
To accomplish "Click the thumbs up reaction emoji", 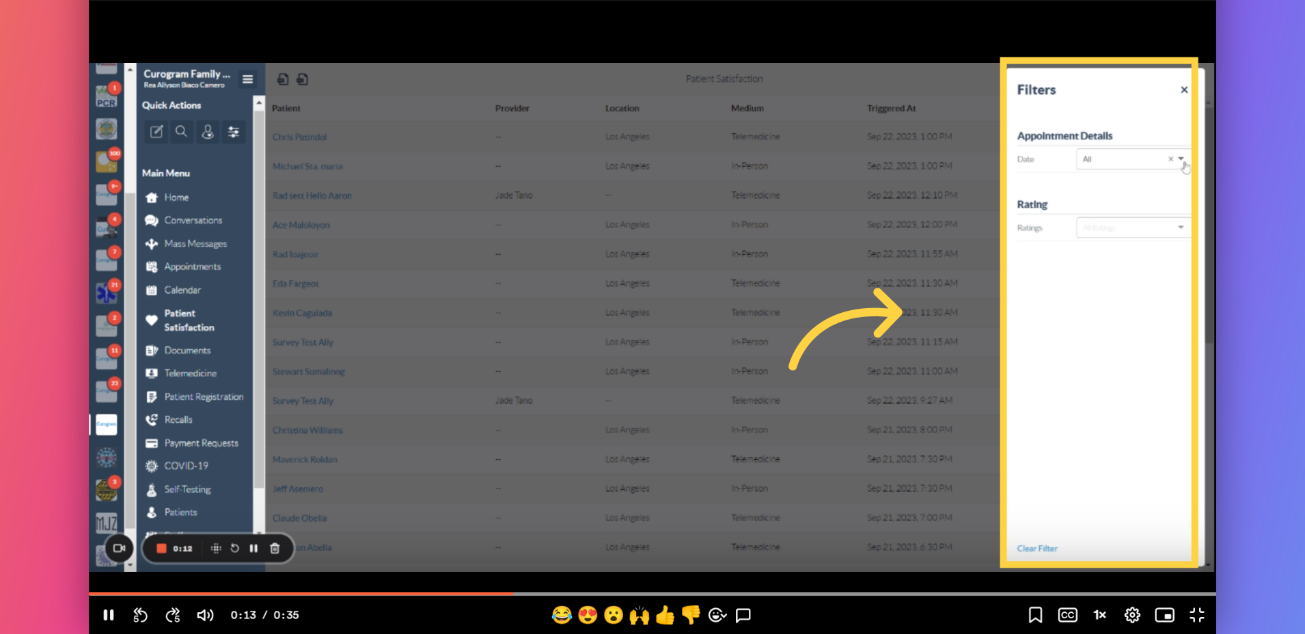I will (x=665, y=616).
